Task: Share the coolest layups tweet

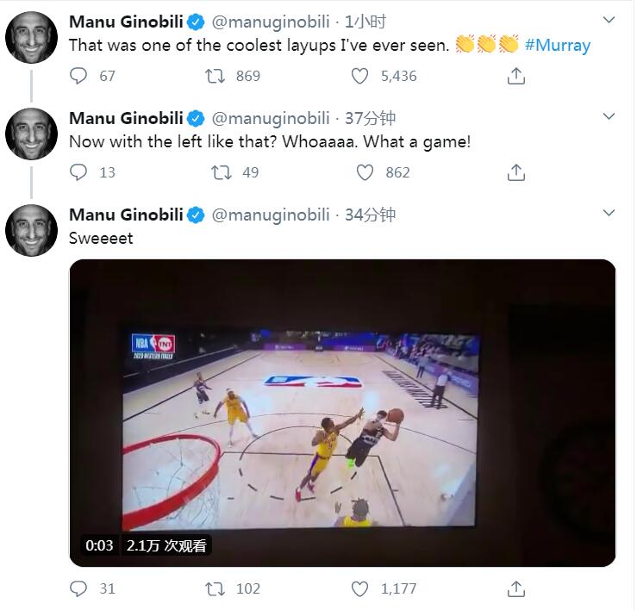Action: coord(516,76)
